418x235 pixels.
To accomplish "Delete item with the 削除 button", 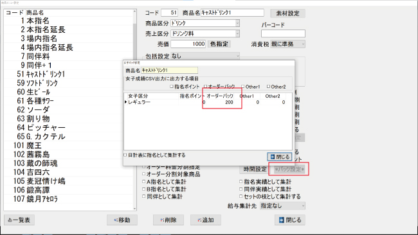I will click(x=168, y=220).
